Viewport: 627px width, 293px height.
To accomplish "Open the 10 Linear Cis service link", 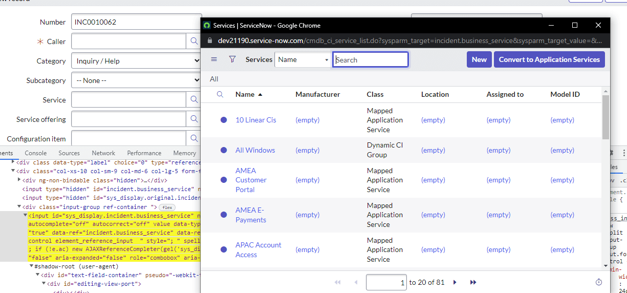I will click(x=256, y=120).
